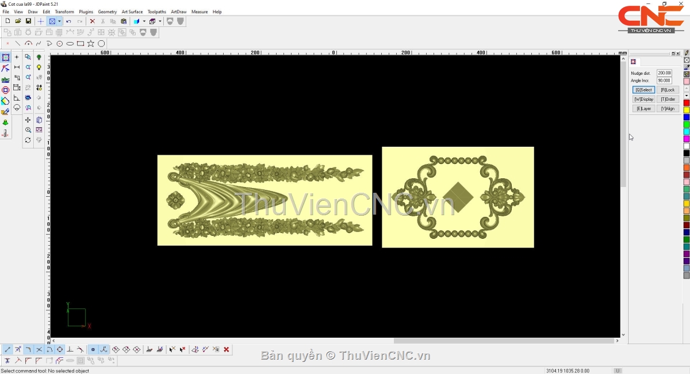Click the undo arrow icon
The width and height of the screenshot is (690, 374).
pos(68,21)
